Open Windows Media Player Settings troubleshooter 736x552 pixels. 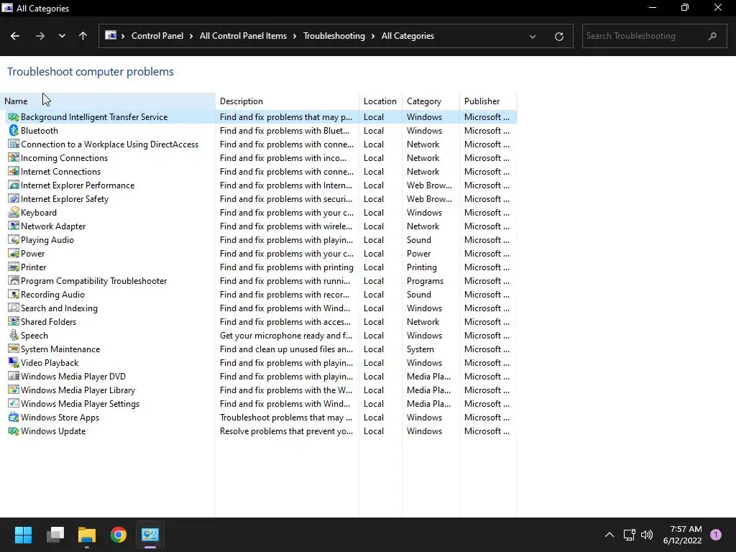(80, 404)
